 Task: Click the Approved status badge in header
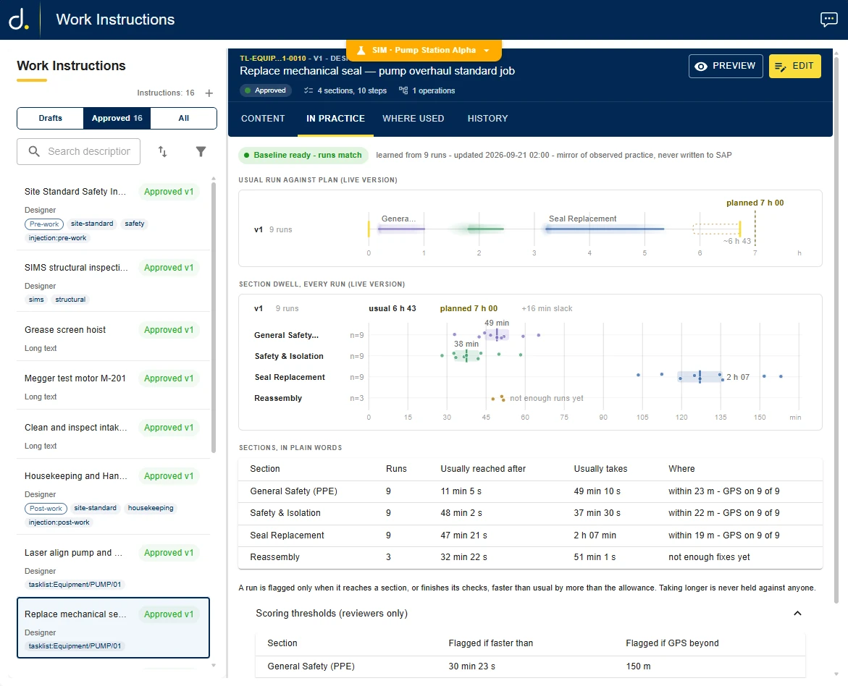[265, 90]
